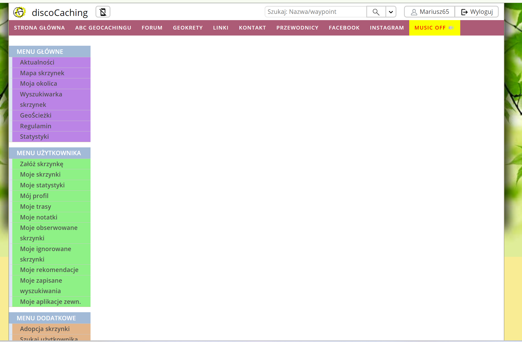Toggle the MUSIC OFF sound button
Screen dimensions: 522x342
434,28
